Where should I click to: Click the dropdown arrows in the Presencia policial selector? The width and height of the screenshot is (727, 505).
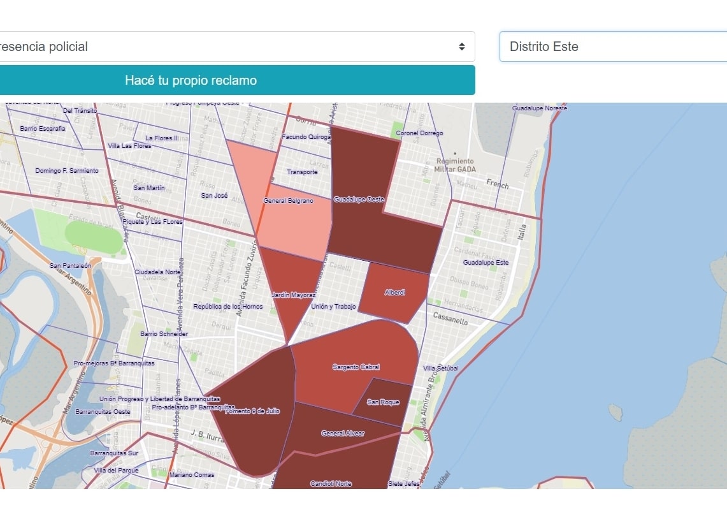pos(462,47)
